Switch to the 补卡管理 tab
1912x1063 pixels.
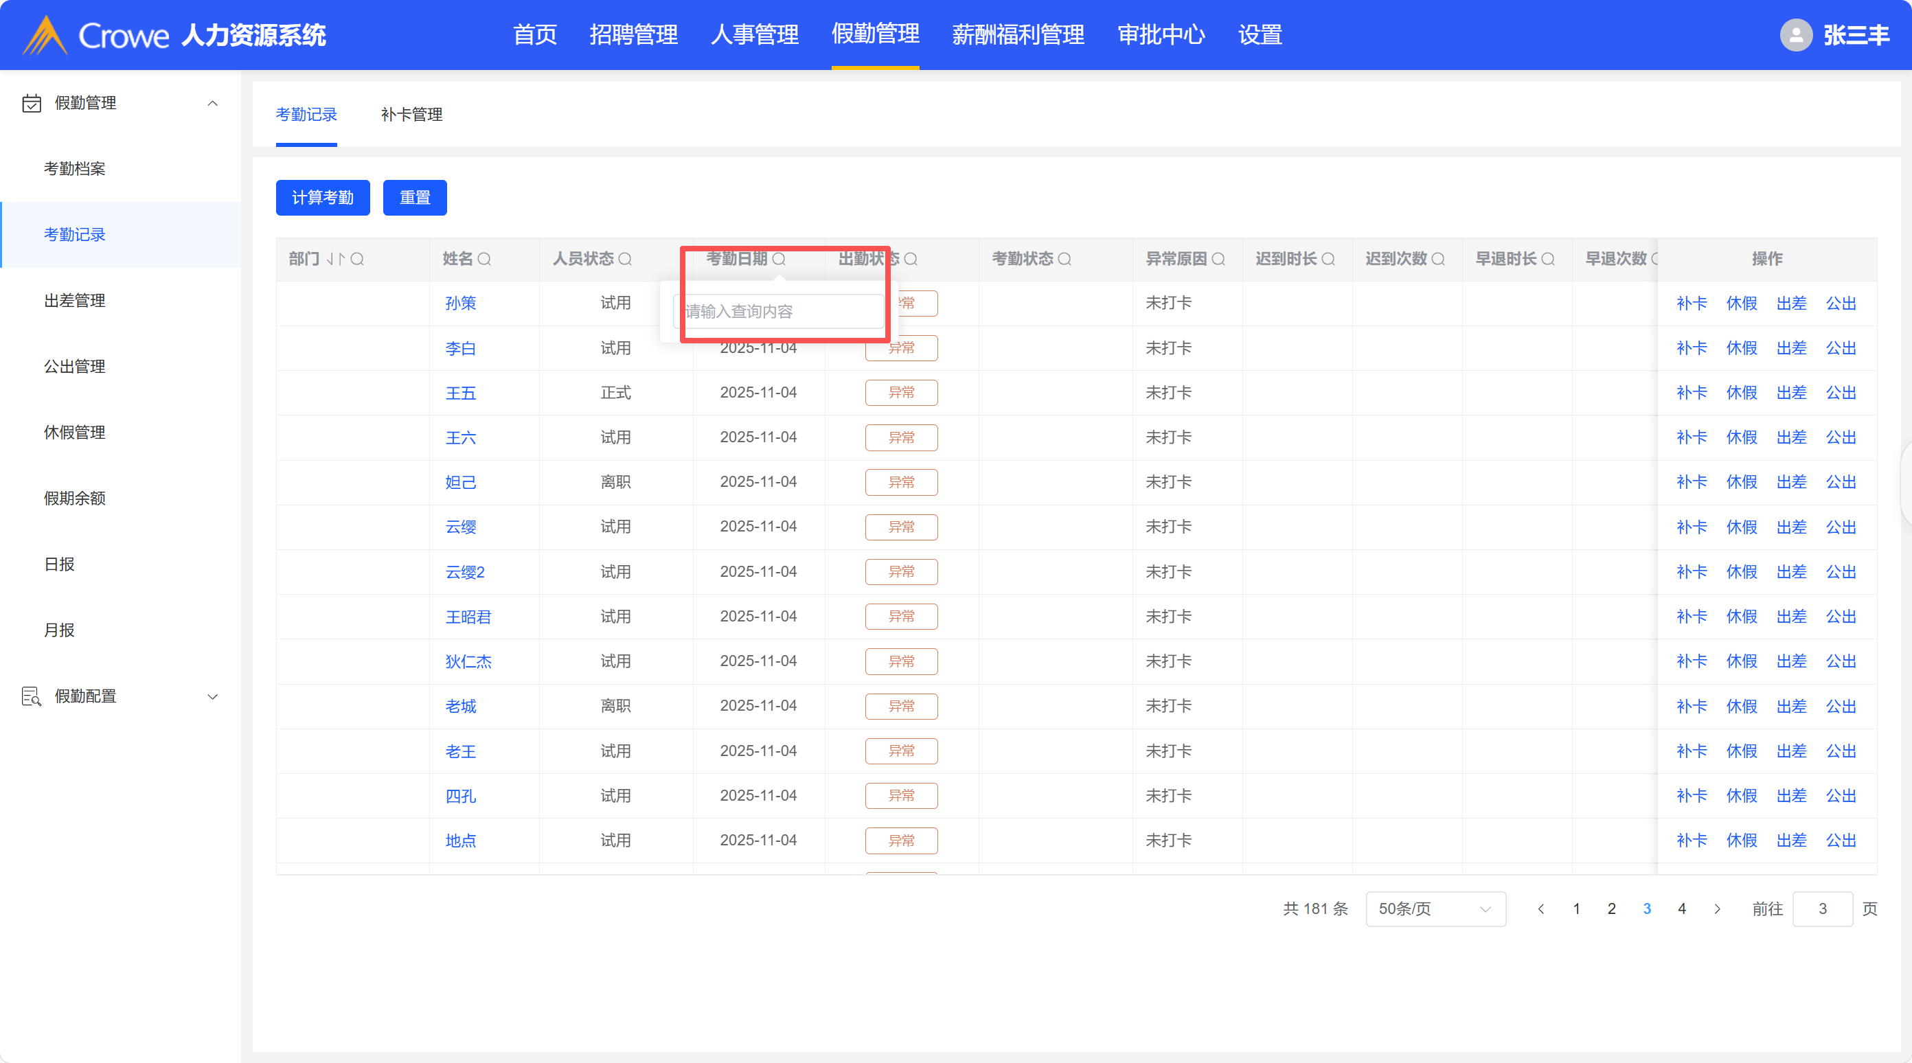coord(411,114)
